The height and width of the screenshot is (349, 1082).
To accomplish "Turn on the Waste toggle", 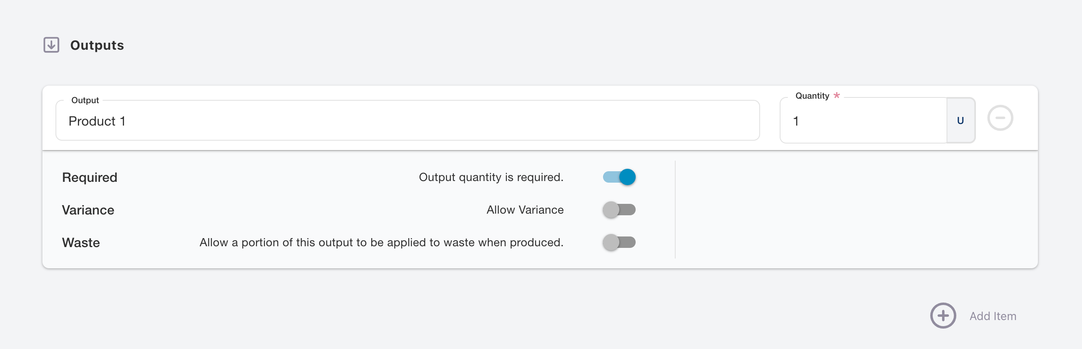I will click(x=619, y=242).
